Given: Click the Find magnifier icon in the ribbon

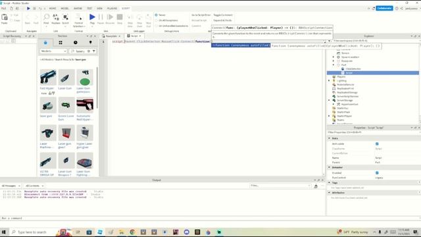Looking at the screenshot, I should click(47, 18).
